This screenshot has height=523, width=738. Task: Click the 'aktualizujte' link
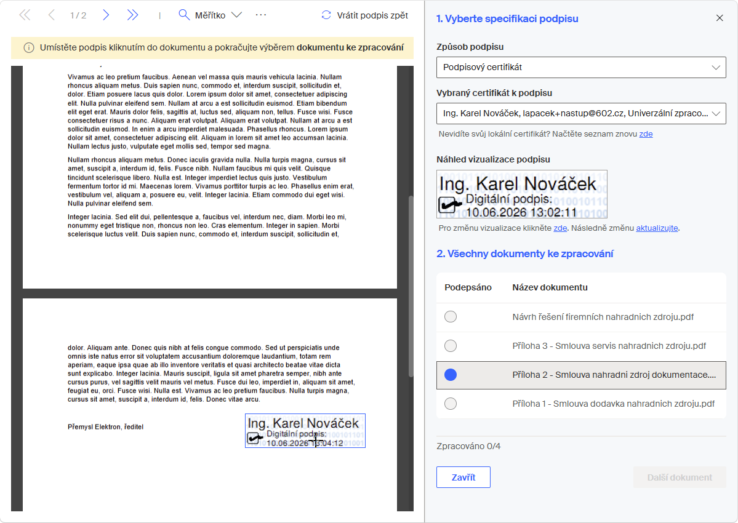click(657, 228)
